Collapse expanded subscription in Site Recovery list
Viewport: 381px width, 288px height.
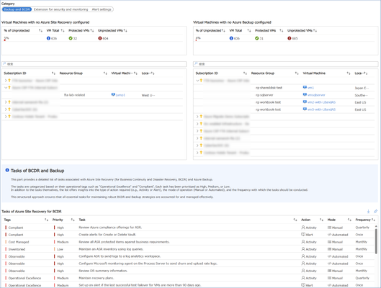click(x=6, y=88)
